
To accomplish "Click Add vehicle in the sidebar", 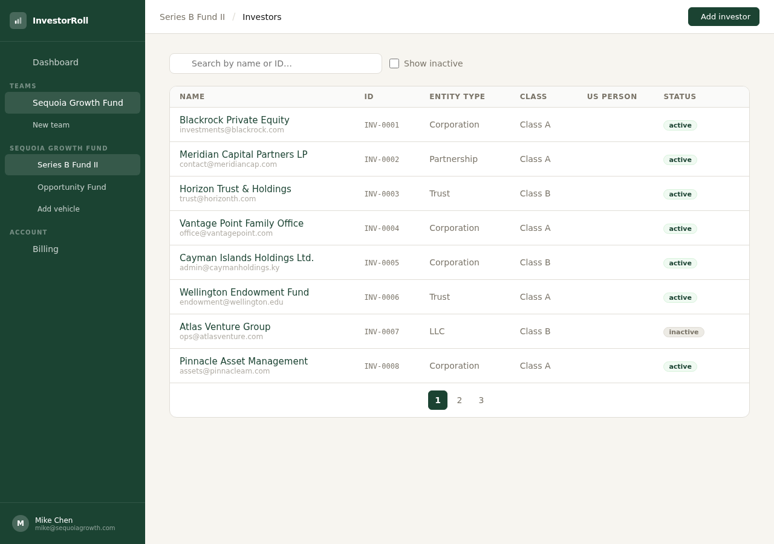I will coord(58,209).
